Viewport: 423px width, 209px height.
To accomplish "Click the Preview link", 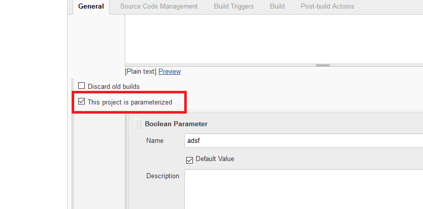I will pos(170,72).
